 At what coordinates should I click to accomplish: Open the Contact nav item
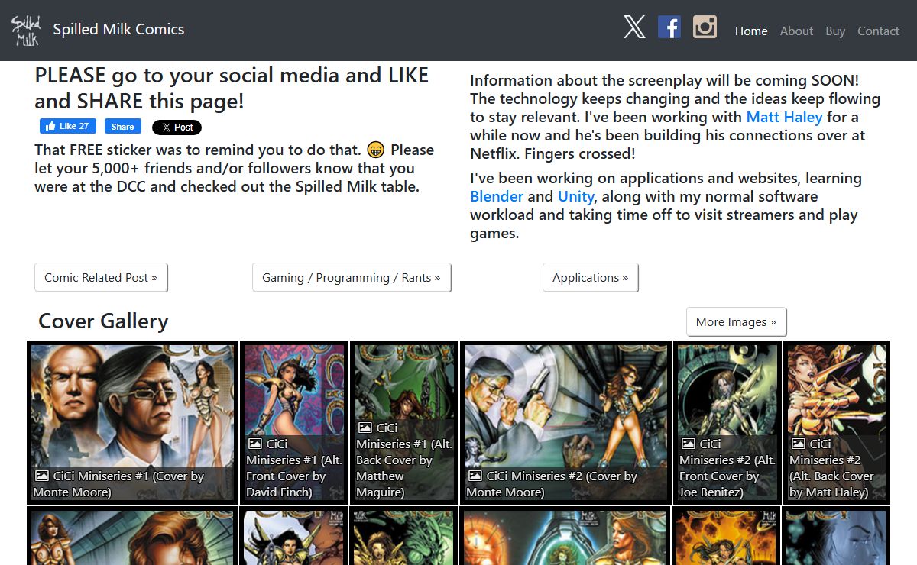tap(878, 31)
